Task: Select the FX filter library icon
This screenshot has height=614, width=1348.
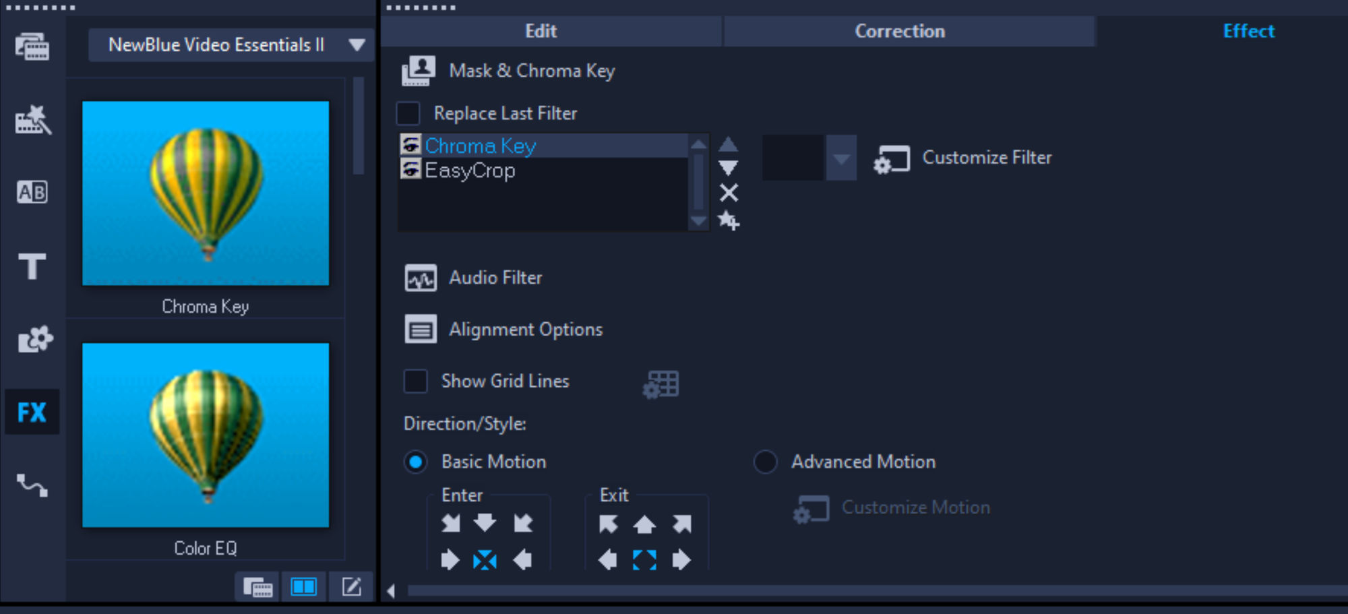Action: 32,412
